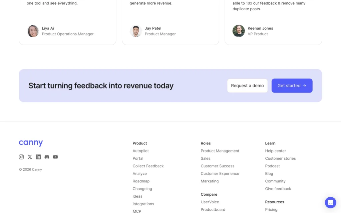Click the "Product Operations Manager" title text
Image resolution: width=341 pixels, height=213 pixels.
[68, 34]
